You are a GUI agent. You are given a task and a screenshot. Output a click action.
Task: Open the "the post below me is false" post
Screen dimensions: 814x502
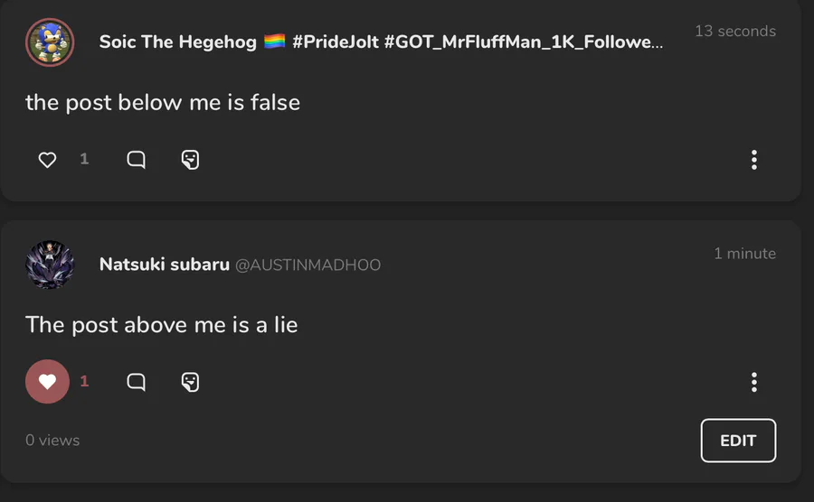163,102
